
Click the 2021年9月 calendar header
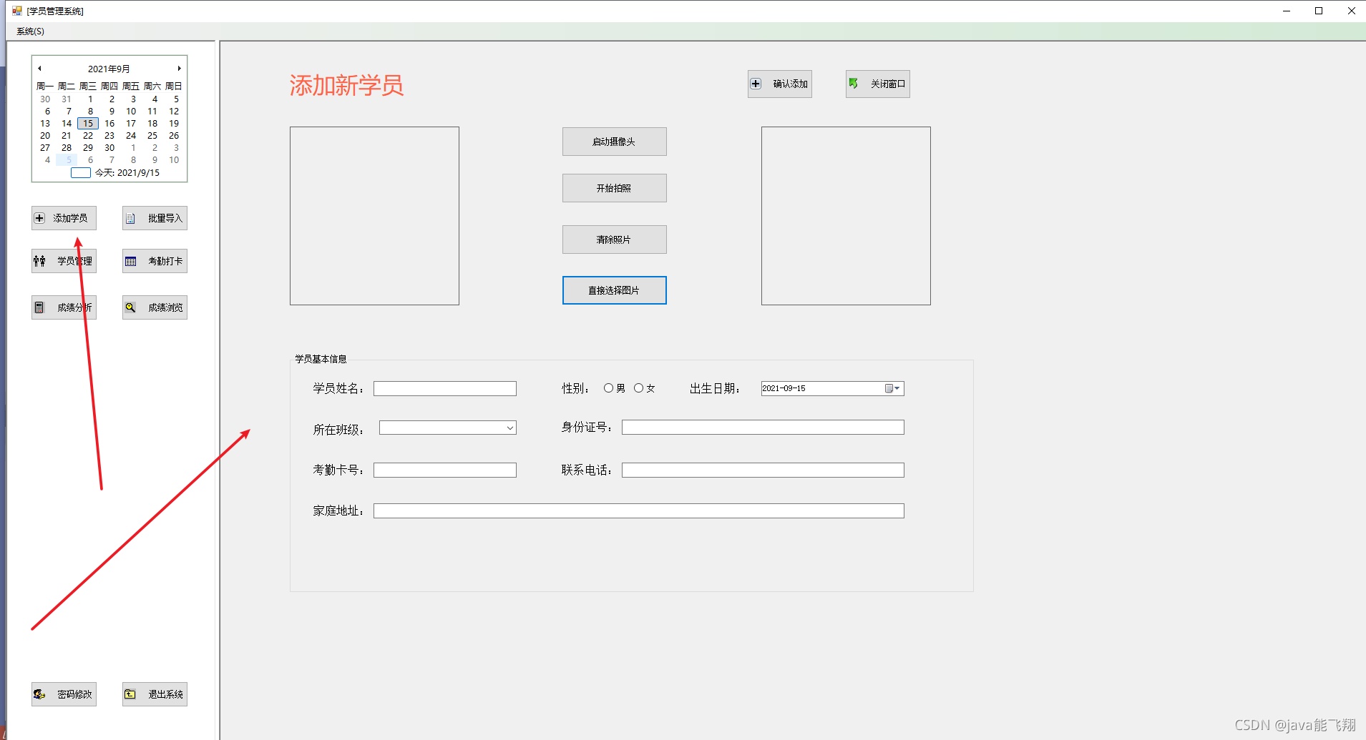pos(109,69)
